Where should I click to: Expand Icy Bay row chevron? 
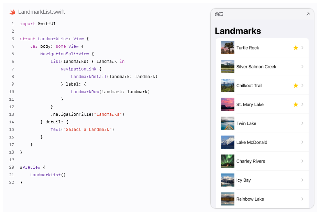(303, 180)
